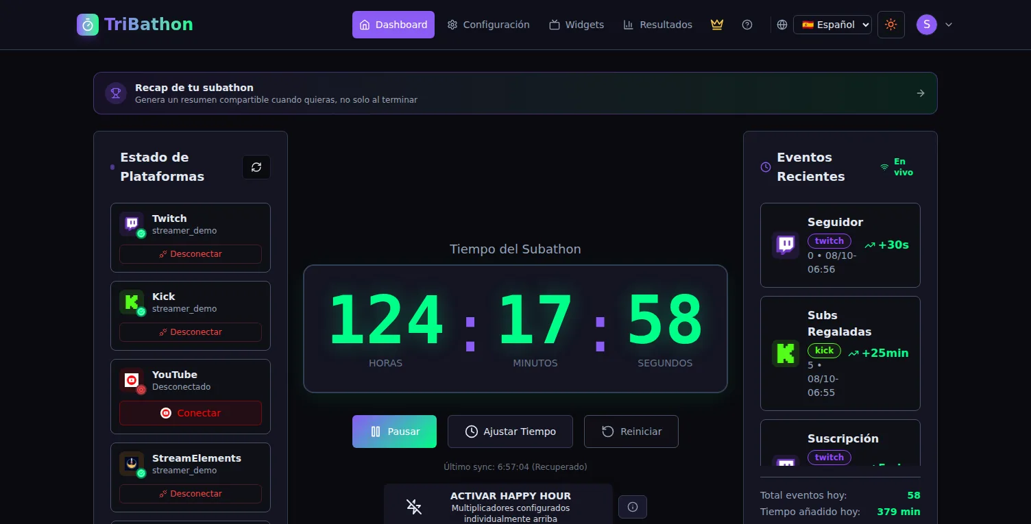Click the arrow on the Recap banner
The image size is (1031, 524).
(921, 93)
